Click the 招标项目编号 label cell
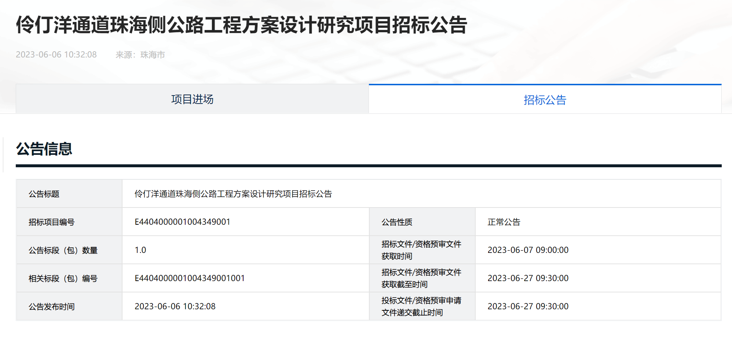The width and height of the screenshot is (732, 340). 51,222
